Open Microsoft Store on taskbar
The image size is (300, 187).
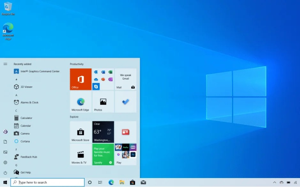(132, 183)
